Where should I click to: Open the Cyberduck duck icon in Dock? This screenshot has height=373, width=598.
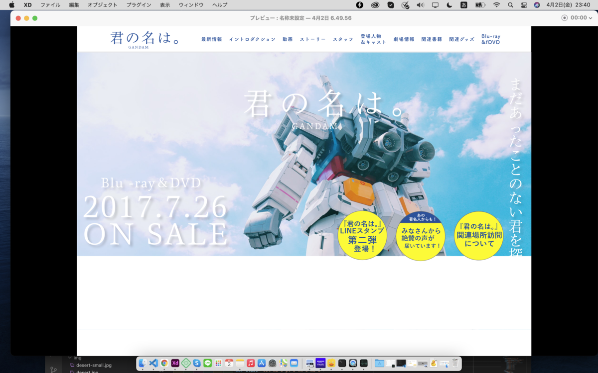click(x=331, y=363)
